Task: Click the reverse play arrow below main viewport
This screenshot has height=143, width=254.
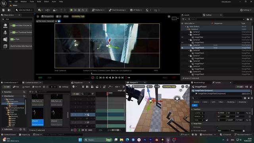Action: [110, 78]
